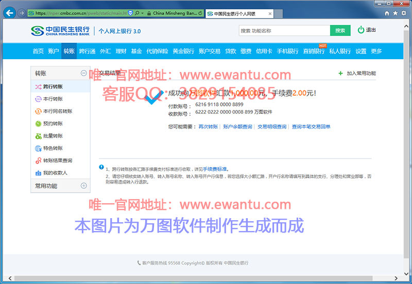412x284 pixels.
Task: Click the browser address bar URL
Action: (x=81, y=13)
